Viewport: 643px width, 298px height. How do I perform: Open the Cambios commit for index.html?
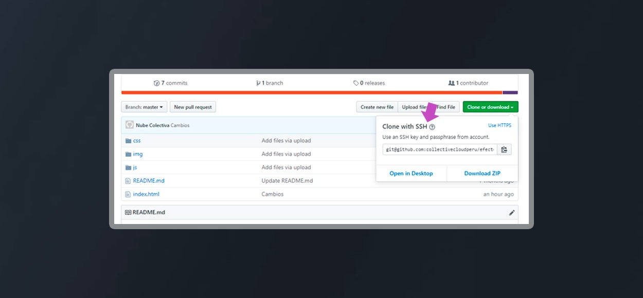click(x=273, y=194)
